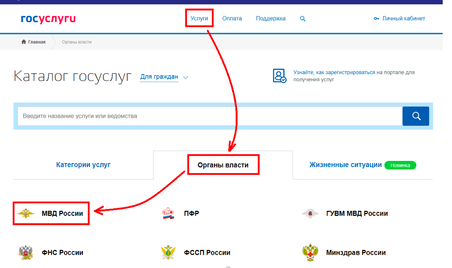Switch to Жизненные ситуации tab

coord(345,165)
